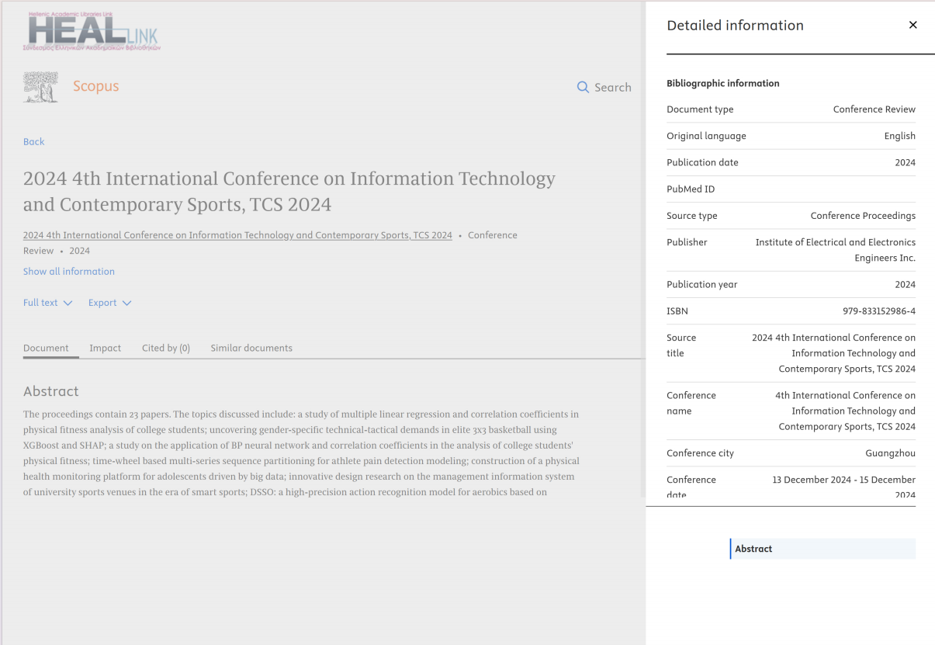
Task: Click the Conference Proceedings source type value
Action: tap(863, 216)
